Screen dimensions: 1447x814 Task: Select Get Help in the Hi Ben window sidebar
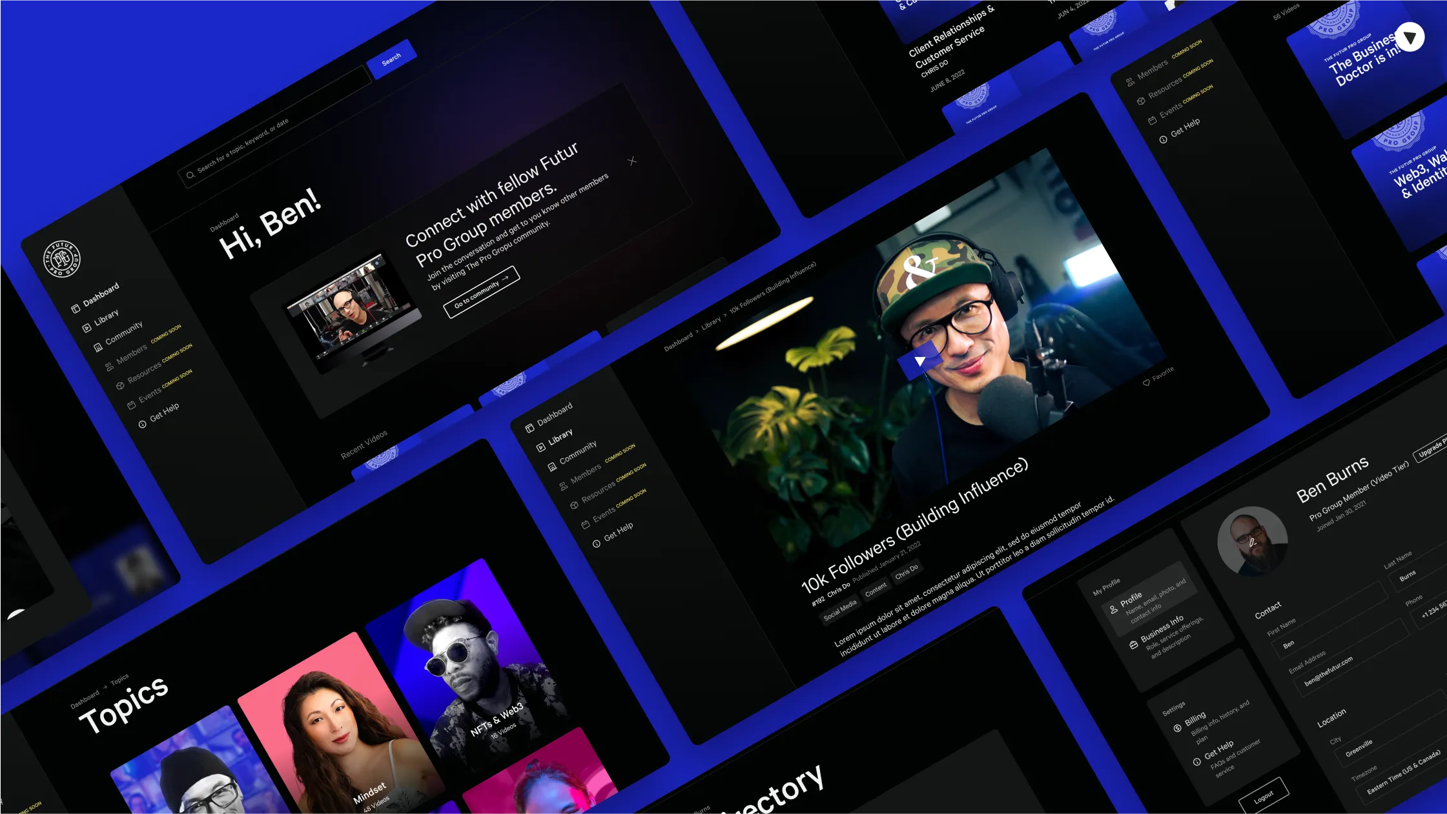click(x=165, y=412)
